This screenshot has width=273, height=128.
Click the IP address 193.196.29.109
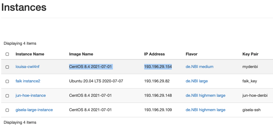(x=158, y=110)
